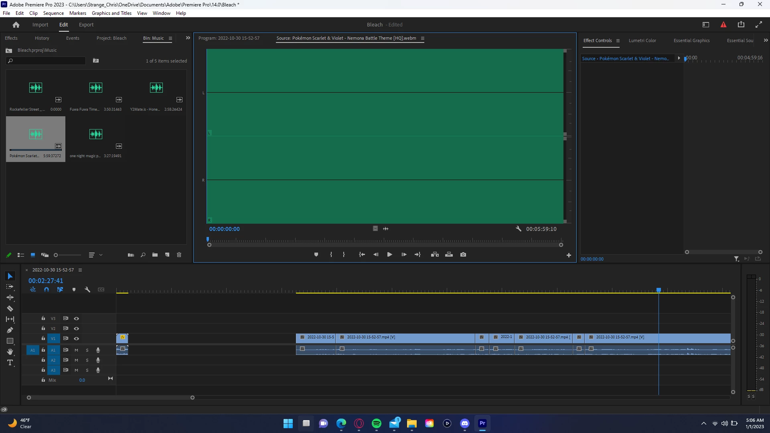Click the New Bin folder icon
This screenshot has height=433, width=770.
coord(155,255)
